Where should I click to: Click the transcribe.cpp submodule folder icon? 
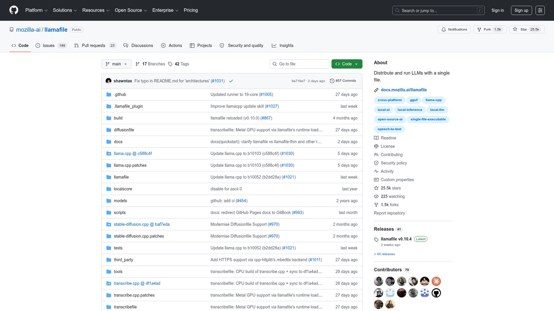pyautogui.click(x=109, y=284)
